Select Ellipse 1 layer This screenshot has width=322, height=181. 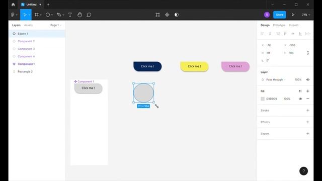37,34
